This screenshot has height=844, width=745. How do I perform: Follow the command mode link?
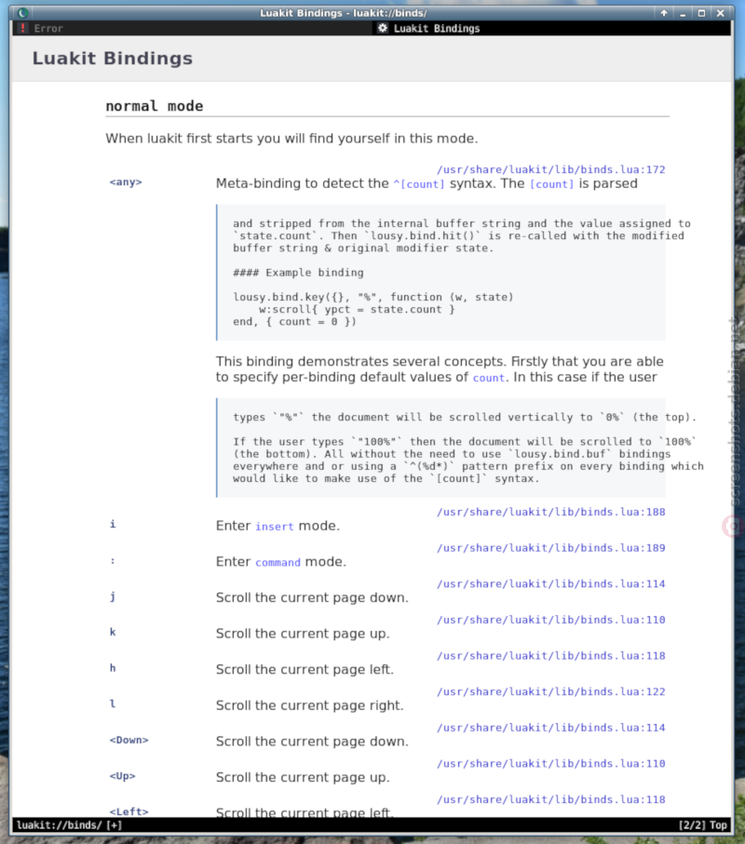pyautogui.click(x=278, y=562)
